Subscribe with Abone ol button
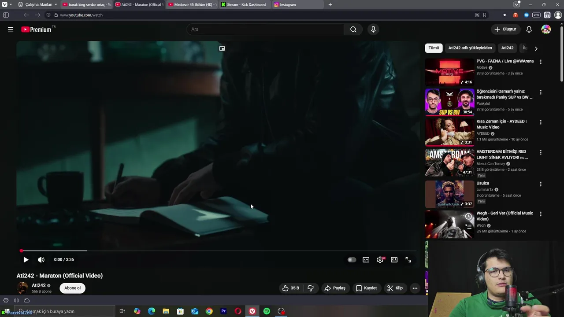 [73, 288]
